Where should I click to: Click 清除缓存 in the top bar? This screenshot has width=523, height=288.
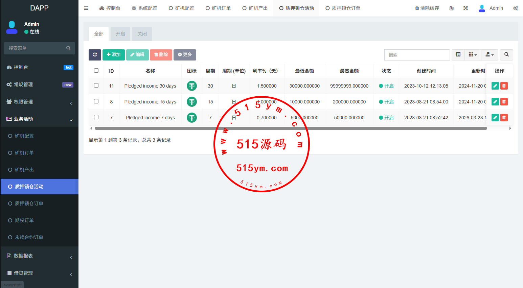tap(427, 8)
